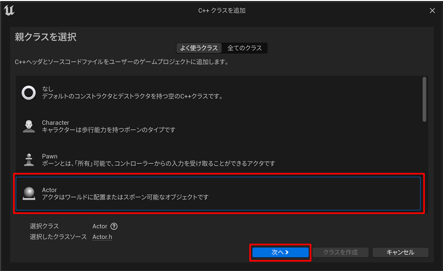This screenshot has height=271, width=443.
Task: Open the Actor.h source link
Action: 102,237
